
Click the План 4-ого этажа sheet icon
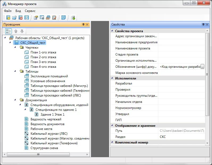(27, 67)
